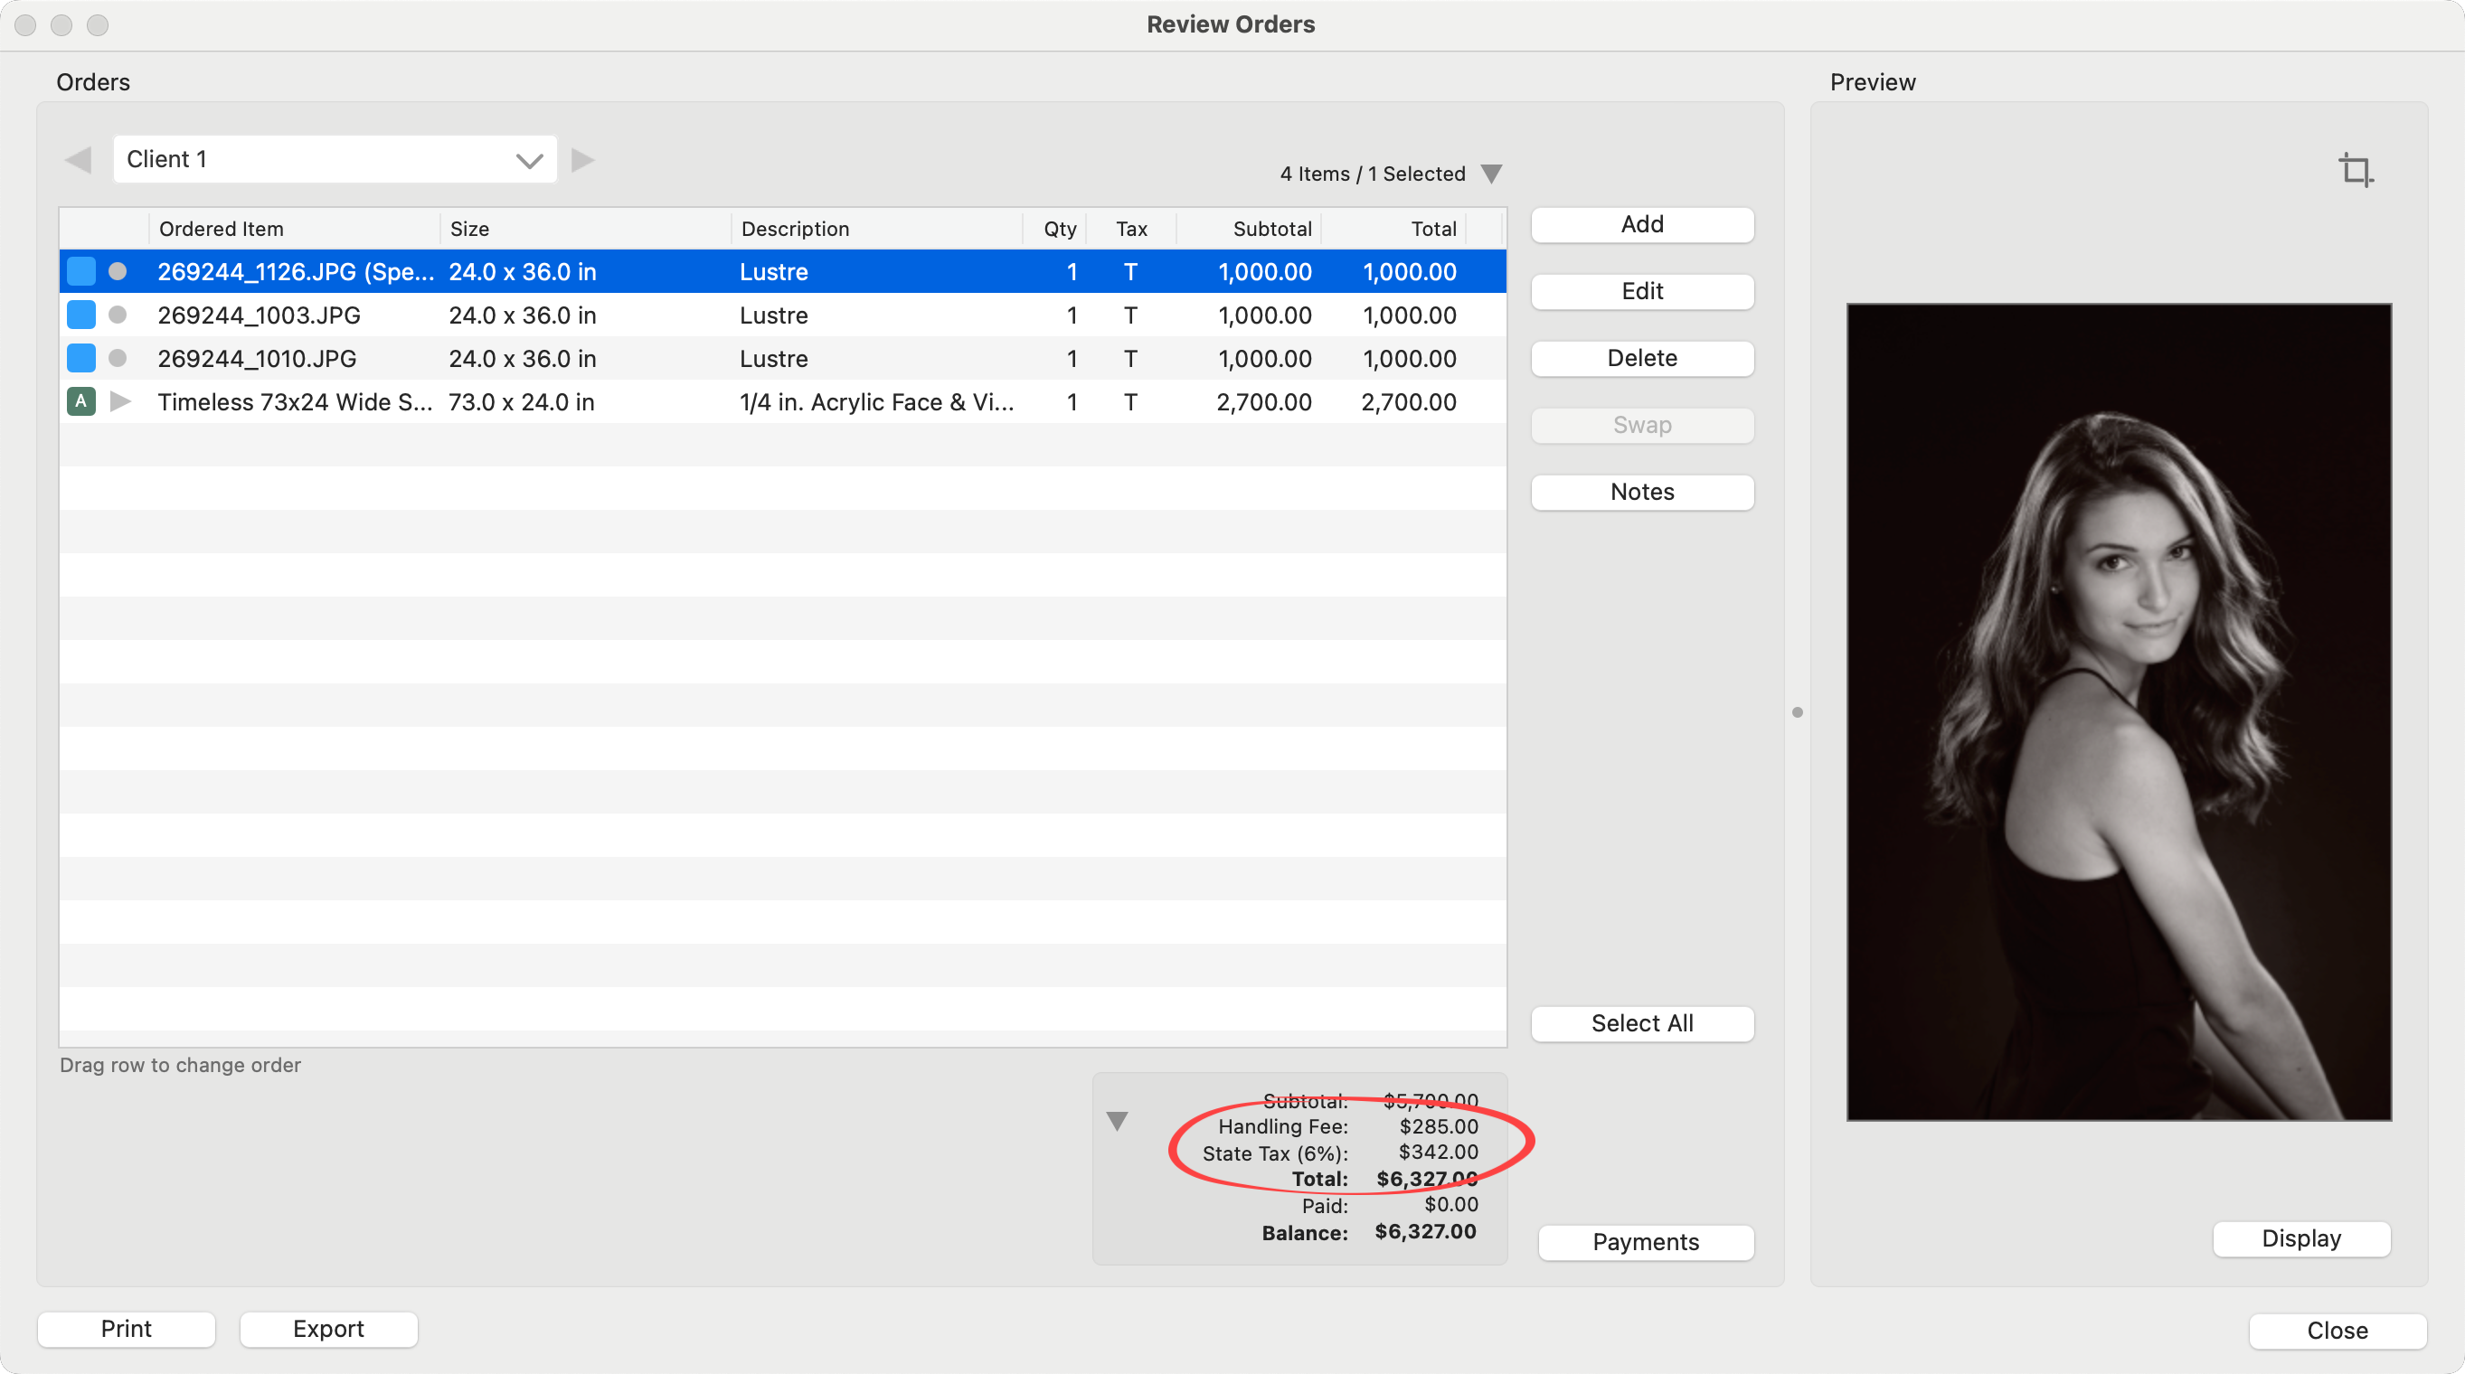This screenshot has height=1374, width=2465.
Task: Sort by Ordered Item column header
Action: [221, 229]
